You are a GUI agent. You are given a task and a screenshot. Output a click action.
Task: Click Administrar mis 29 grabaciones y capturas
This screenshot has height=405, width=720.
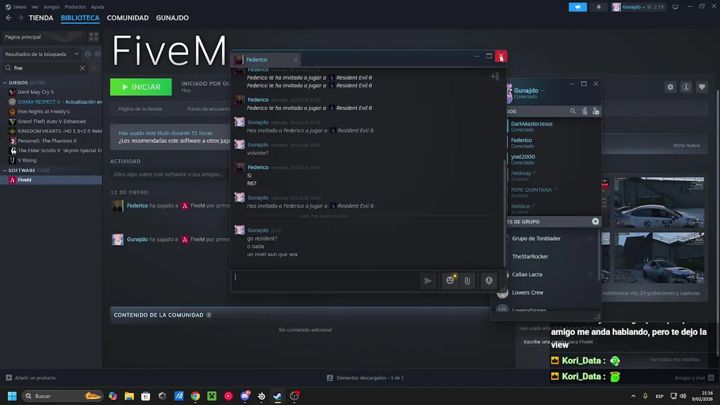click(651, 293)
